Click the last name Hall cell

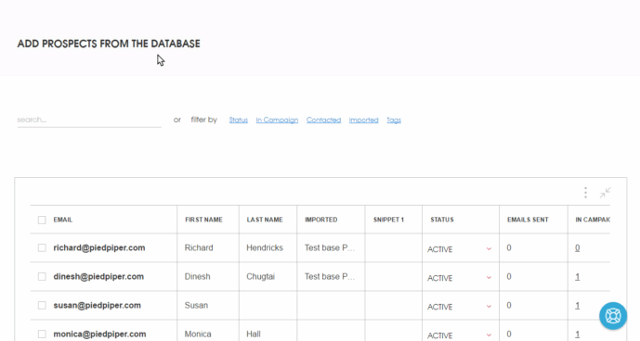253,335
